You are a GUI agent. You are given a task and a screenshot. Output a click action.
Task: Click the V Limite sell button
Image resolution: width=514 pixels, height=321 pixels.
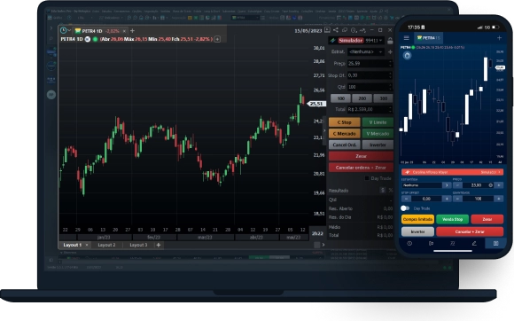[378, 122]
